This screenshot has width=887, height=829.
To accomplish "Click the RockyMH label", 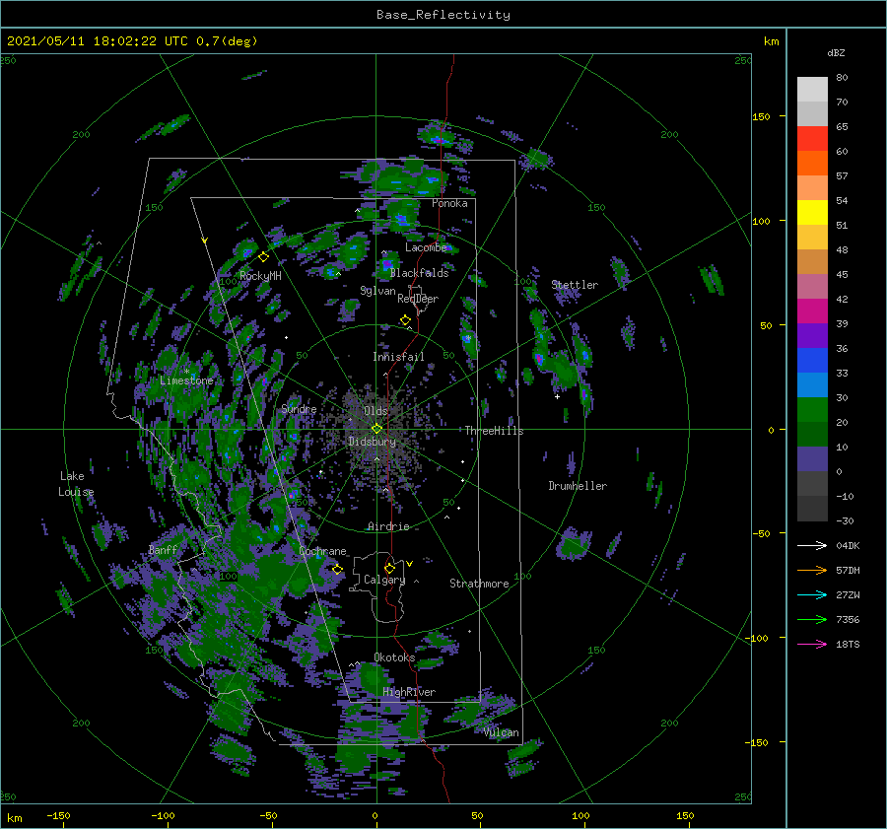I will click(260, 276).
